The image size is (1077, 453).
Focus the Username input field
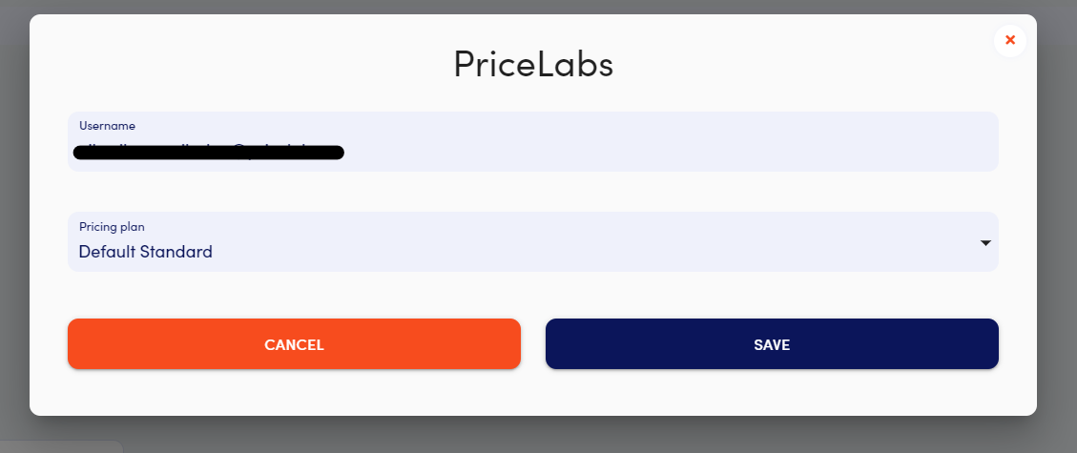click(533, 141)
